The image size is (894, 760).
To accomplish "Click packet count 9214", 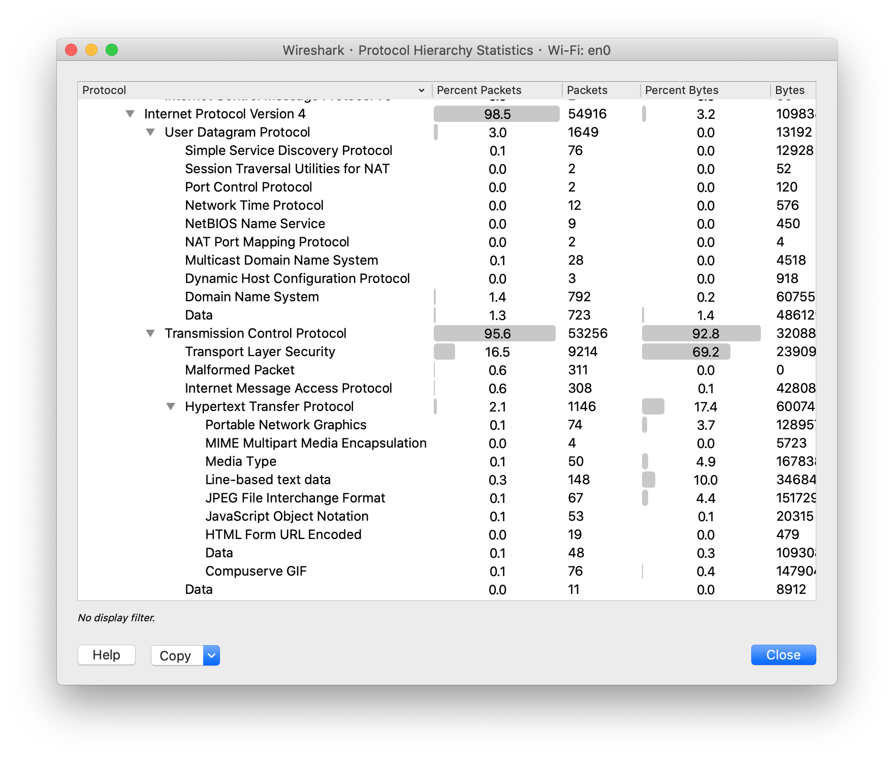I will 583,352.
